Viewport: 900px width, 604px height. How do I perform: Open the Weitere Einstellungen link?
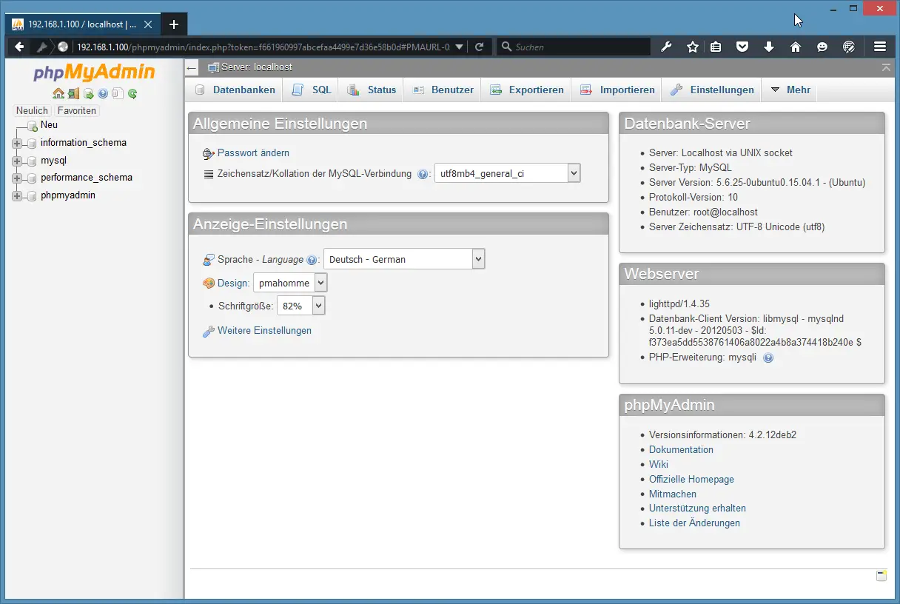point(264,331)
